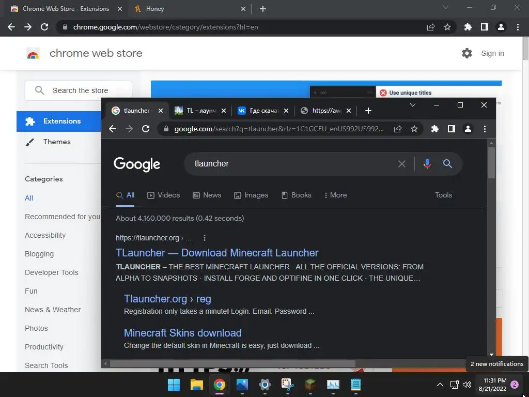Go back in Chrome Web Store window
Viewport: 529px width, 397px height.
(x=11, y=27)
